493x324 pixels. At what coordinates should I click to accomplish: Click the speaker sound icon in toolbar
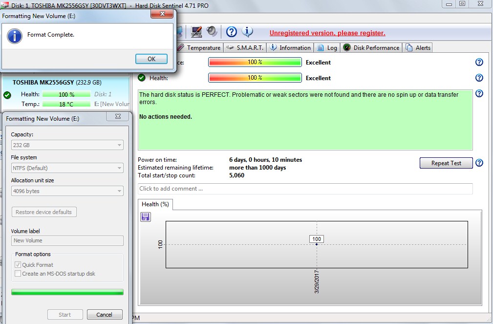[212, 31]
